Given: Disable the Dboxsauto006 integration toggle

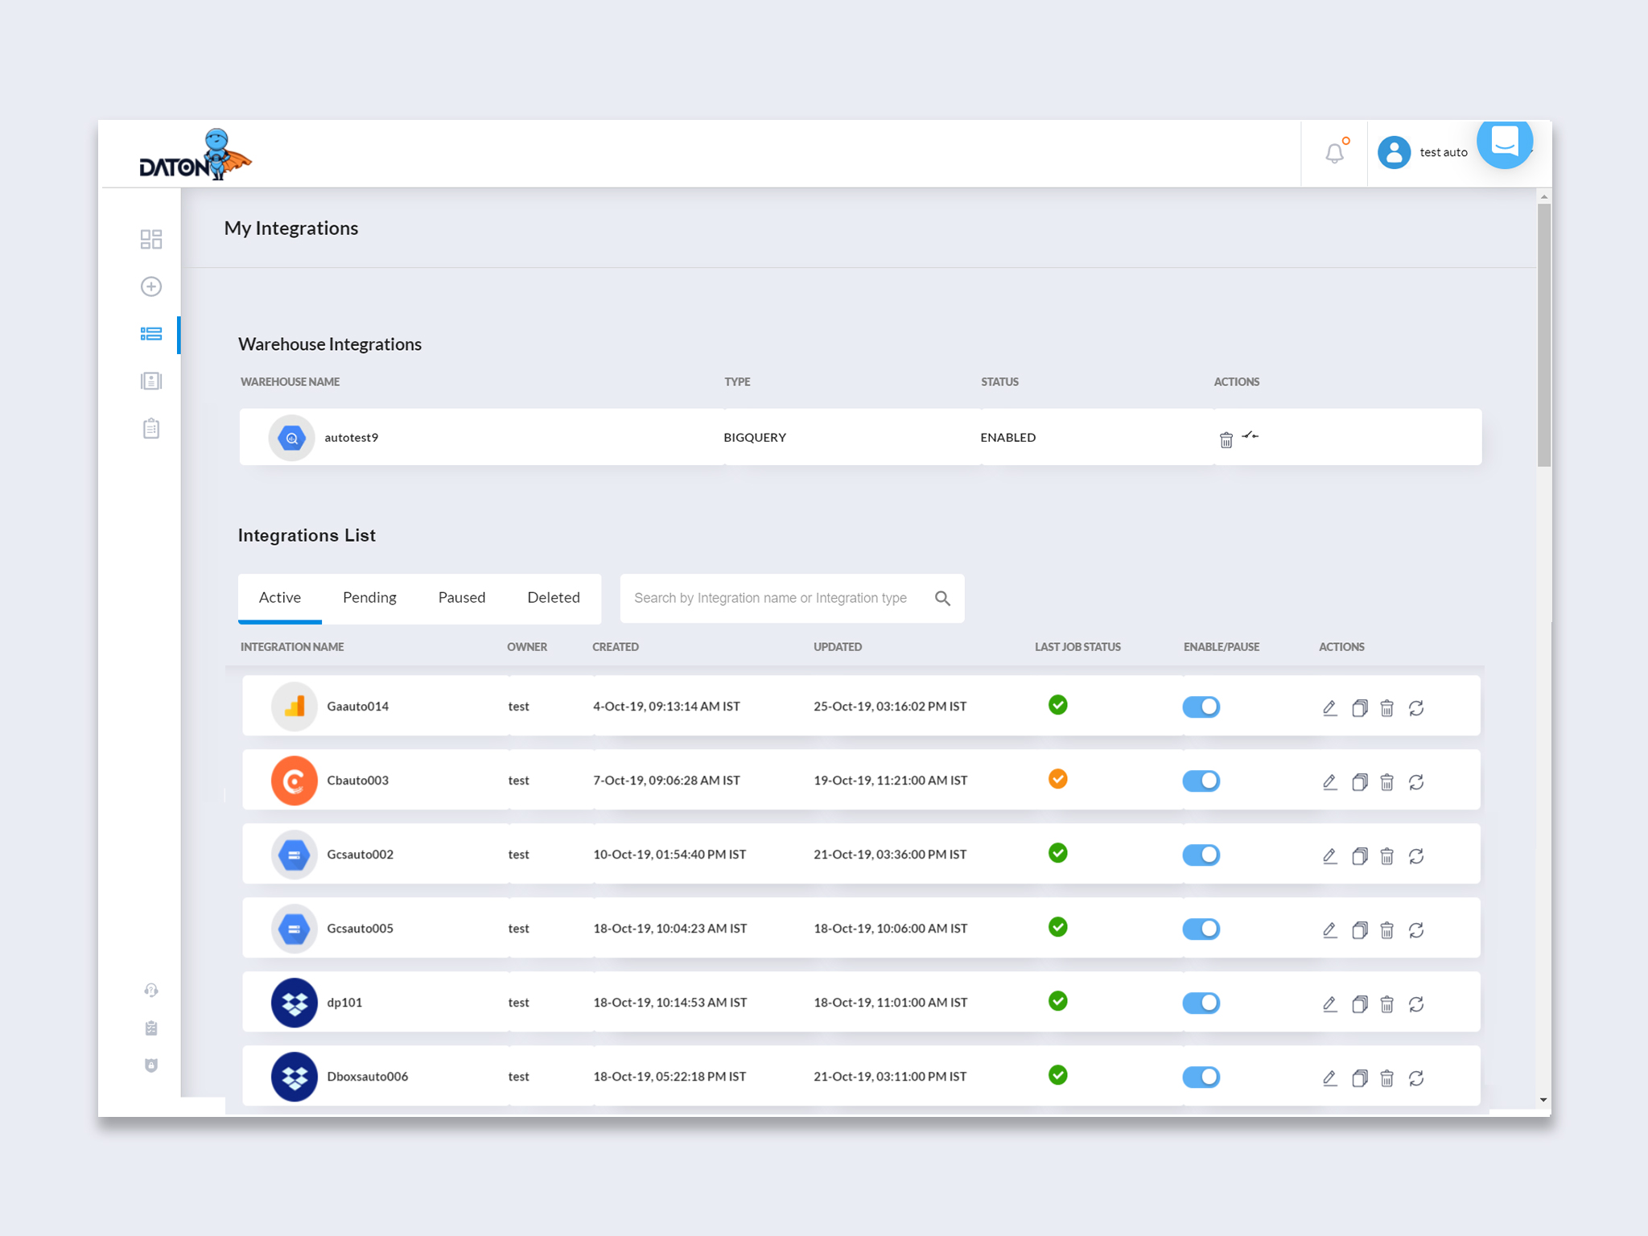Looking at the screenshot, I should pos(1201,1077).
